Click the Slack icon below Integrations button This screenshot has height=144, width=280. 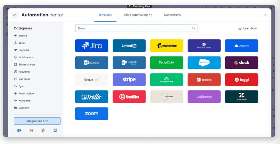click(x=43, y=130)
